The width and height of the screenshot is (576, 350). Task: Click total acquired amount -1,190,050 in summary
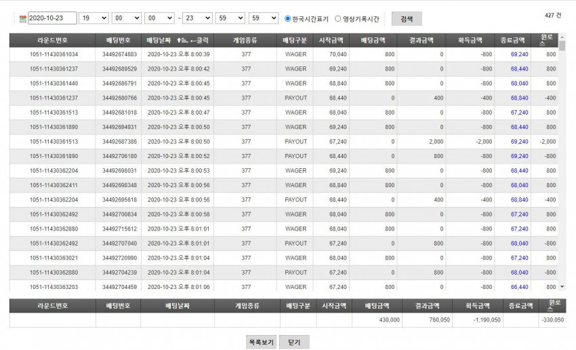pos(487,320)
